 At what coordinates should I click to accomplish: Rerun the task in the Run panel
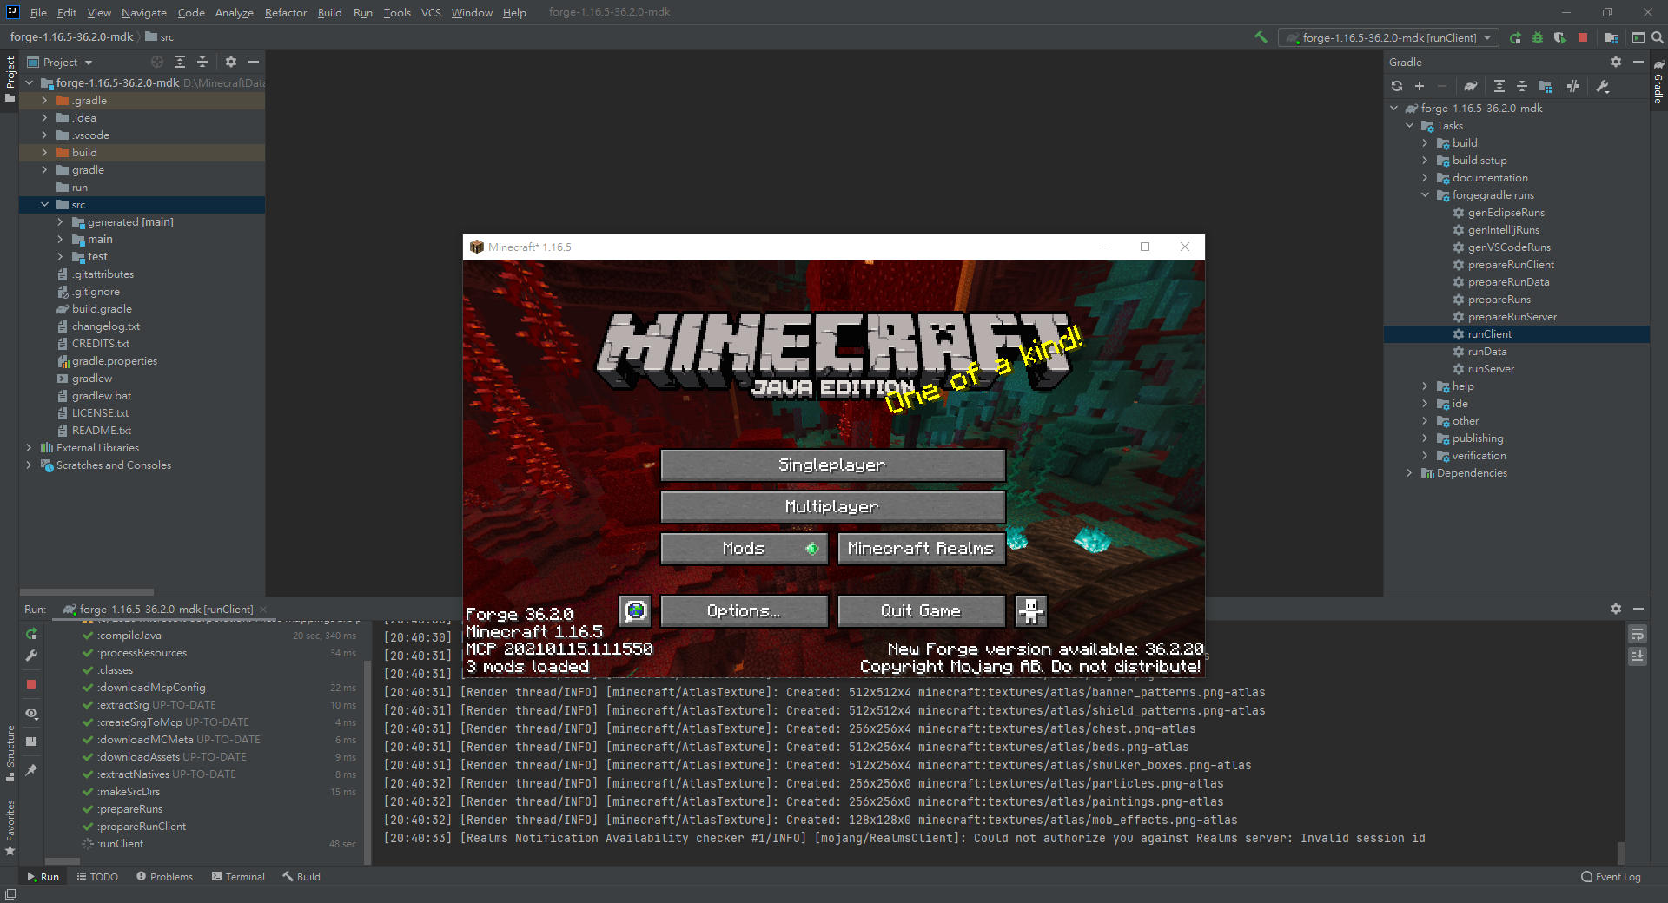point(31,634)
